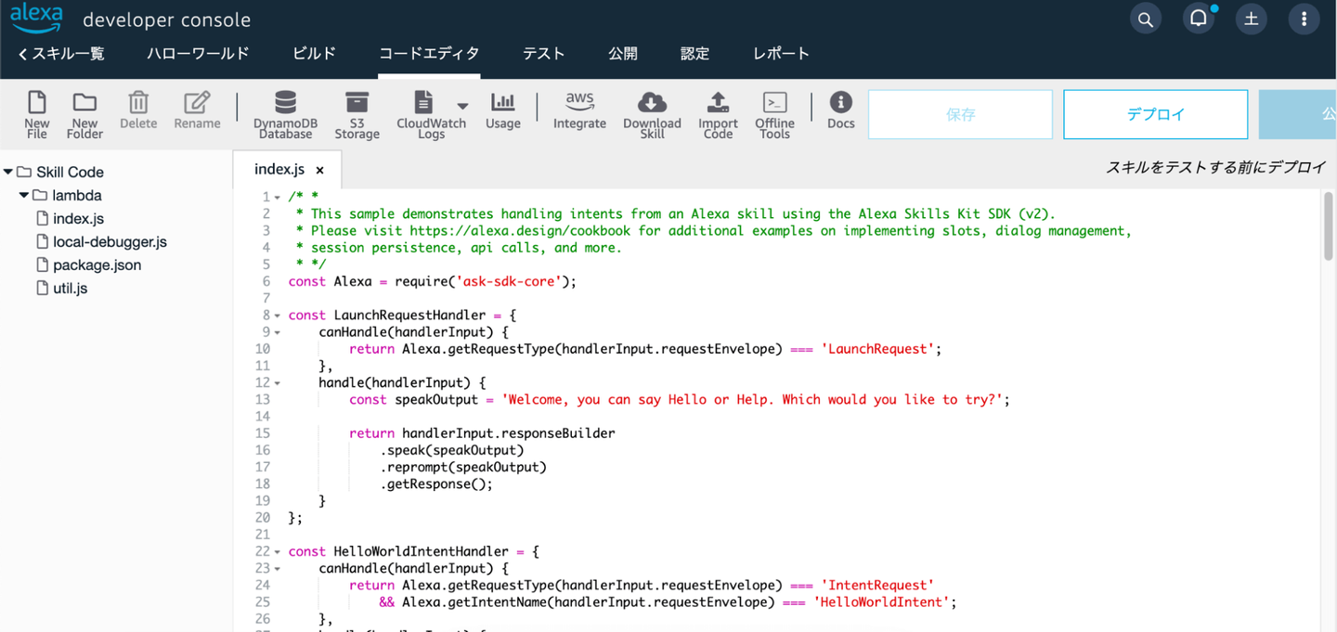Collapse the Skill Code folder tree
Viewport: 1337px width, 632px height.
[9, 172]
